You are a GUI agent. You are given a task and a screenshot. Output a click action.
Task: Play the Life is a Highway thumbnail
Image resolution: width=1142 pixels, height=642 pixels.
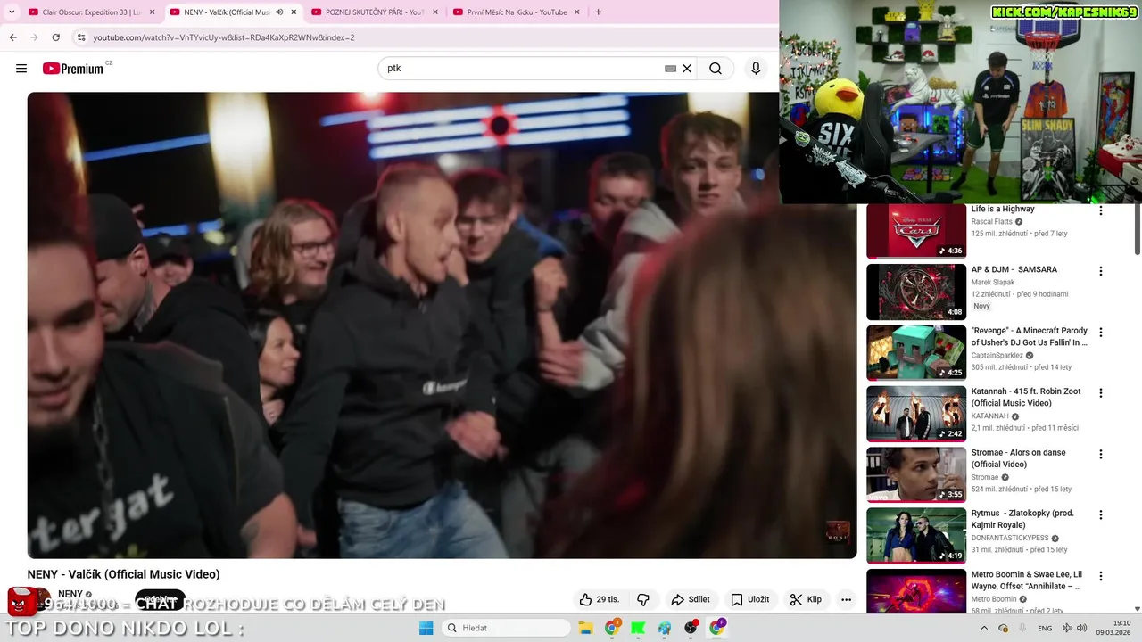pos(916,231)
